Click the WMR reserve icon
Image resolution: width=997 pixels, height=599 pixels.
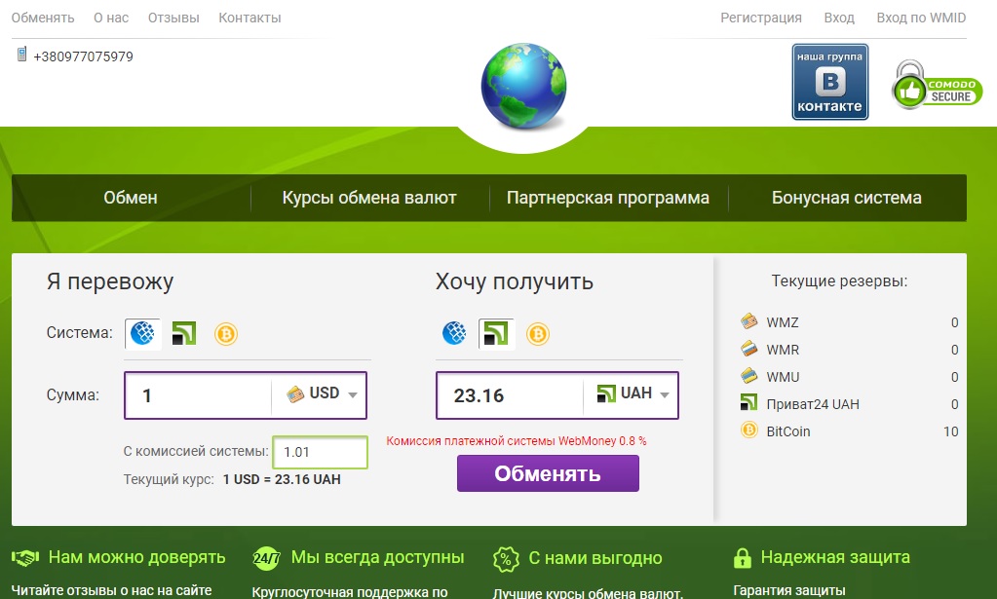749,349
